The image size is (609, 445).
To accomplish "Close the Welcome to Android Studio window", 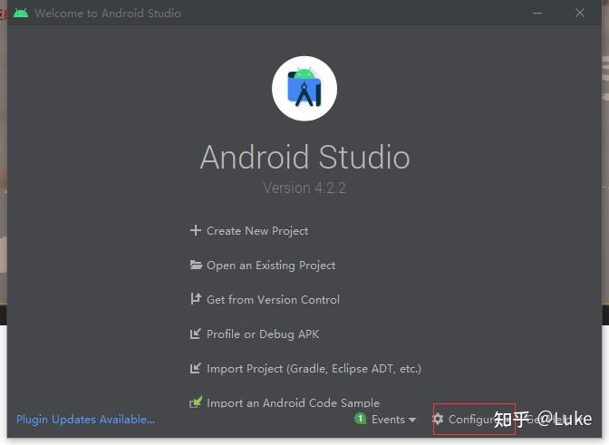I will tap(580, 13).
